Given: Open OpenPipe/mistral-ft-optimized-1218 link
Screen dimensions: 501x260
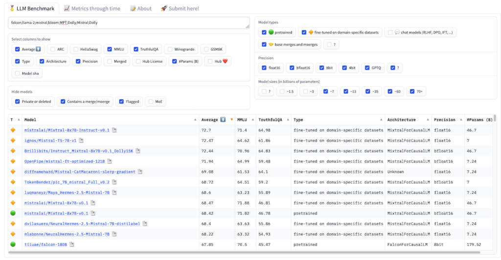Looking at the screenshot, I should pyautogui.click(x=65, y=161).
